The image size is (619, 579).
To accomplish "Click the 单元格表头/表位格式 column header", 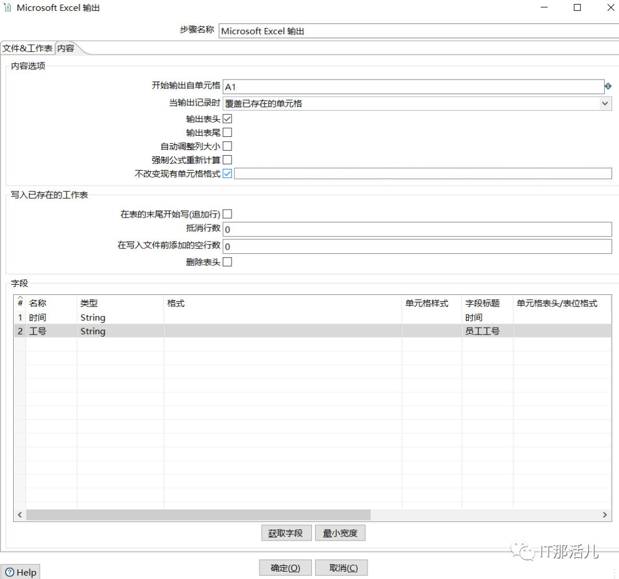I will coord(562,304).
